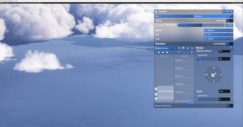This screenshot has height=127, width=243.
Task: Click the 30000 ft altitude line
Action: coord(184,78)
